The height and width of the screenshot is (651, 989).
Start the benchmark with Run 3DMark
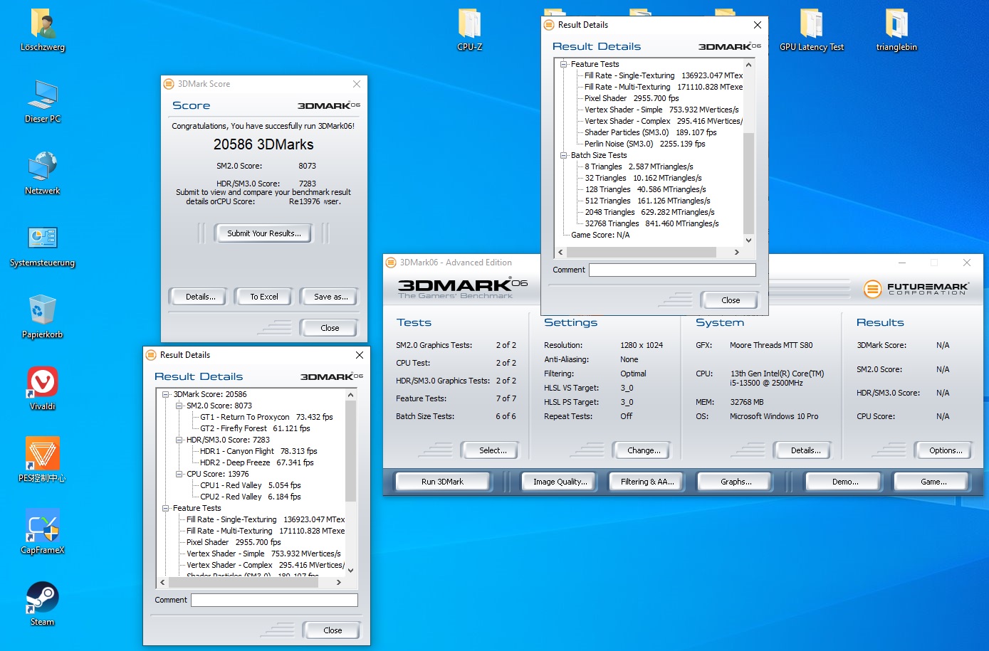(442, 482)
